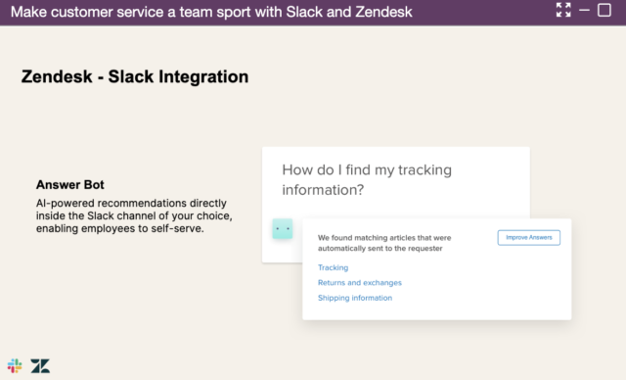Click the line 'inside the Slack channel of your choice'
Screen dimensions: 626x380
(x=134, y=215)
